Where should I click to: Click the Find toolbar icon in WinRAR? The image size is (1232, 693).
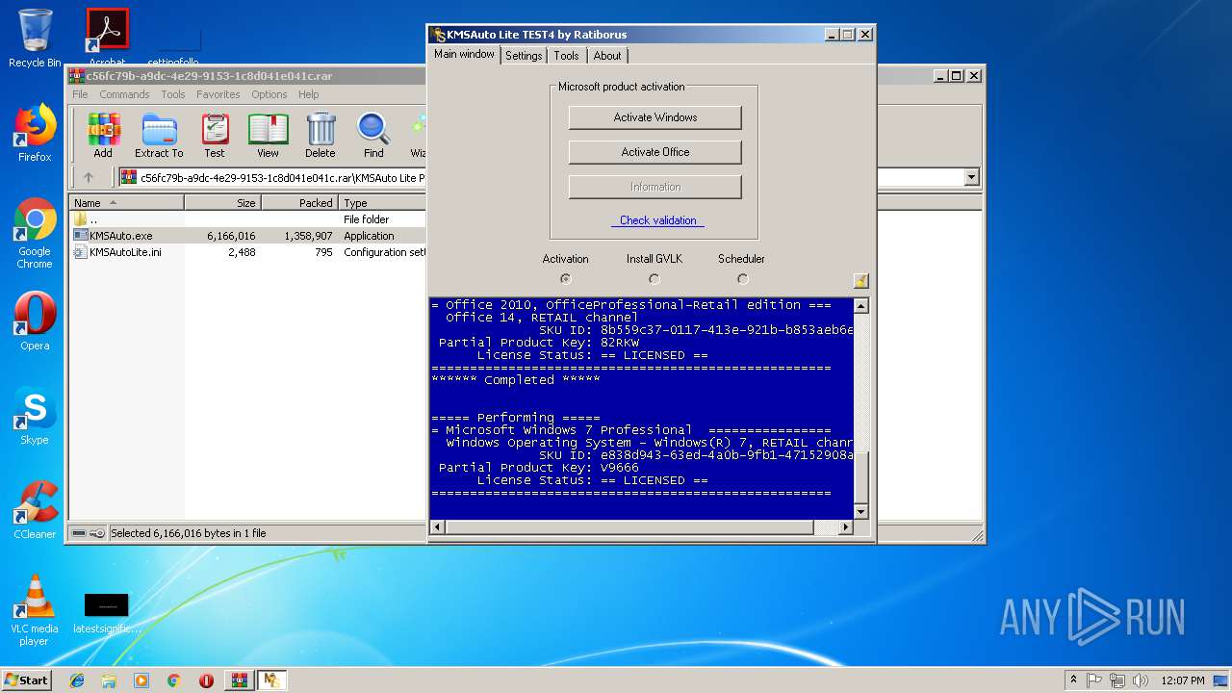tap(373, 136)
